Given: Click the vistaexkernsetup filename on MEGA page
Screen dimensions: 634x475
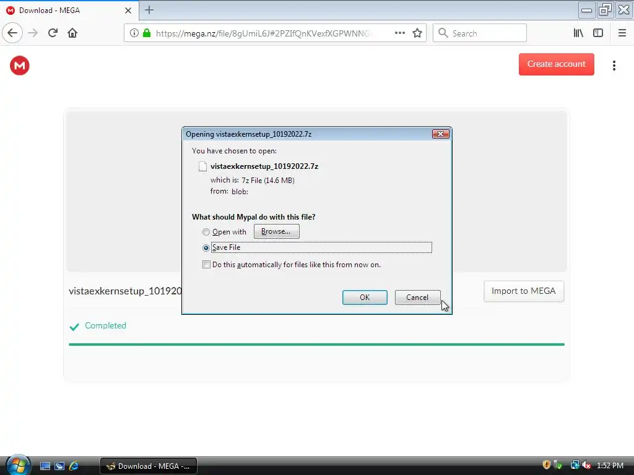Looking at the screenshot, I should [125, 291].
